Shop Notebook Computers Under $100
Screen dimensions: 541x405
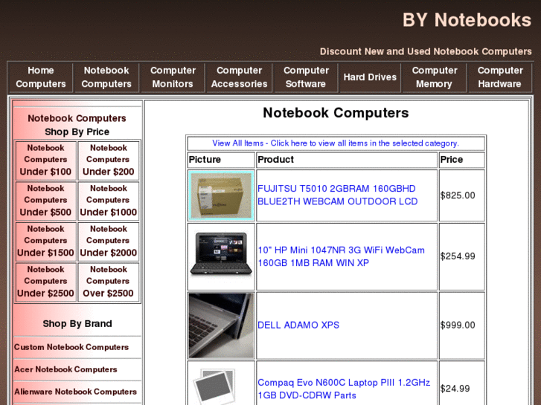pos(45,160)
